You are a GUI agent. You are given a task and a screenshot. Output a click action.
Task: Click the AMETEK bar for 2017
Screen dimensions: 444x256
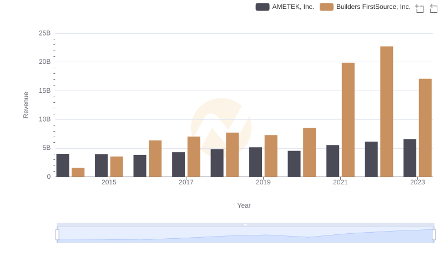click(178, 164)
